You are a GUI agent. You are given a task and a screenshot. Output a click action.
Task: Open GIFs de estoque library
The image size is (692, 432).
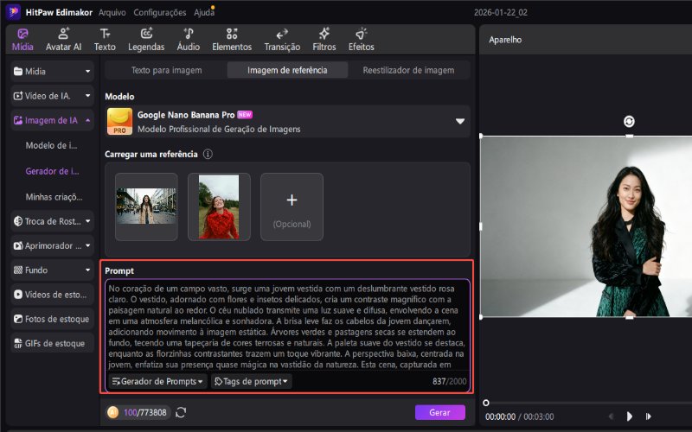[x=52, y=343]
